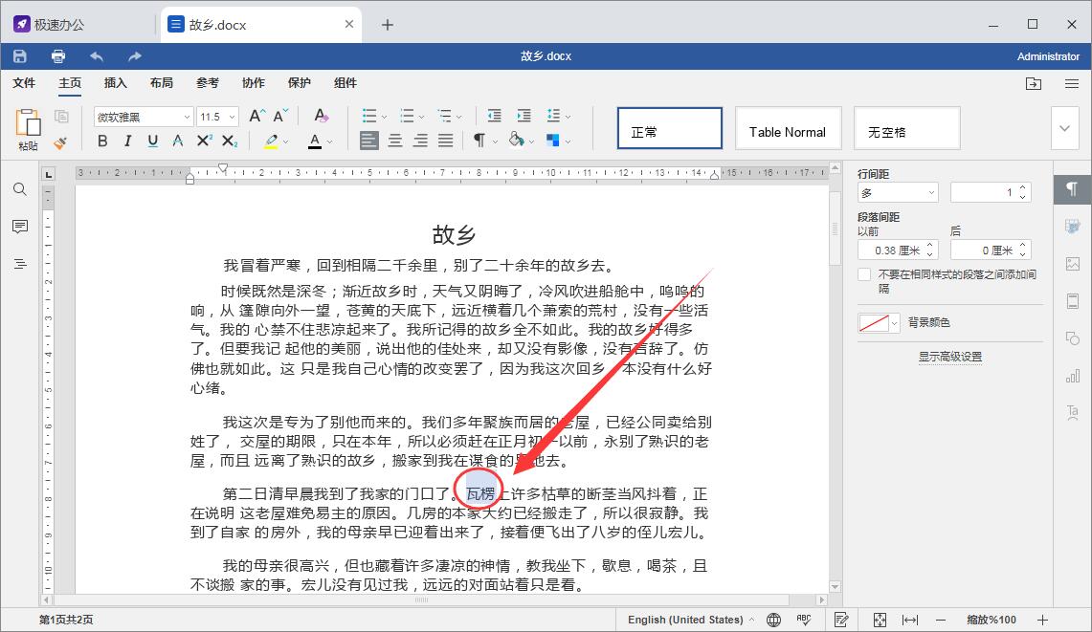Center align the paragraph text
Viewport: 1092px width, 632px height.
tap(394, 141)
